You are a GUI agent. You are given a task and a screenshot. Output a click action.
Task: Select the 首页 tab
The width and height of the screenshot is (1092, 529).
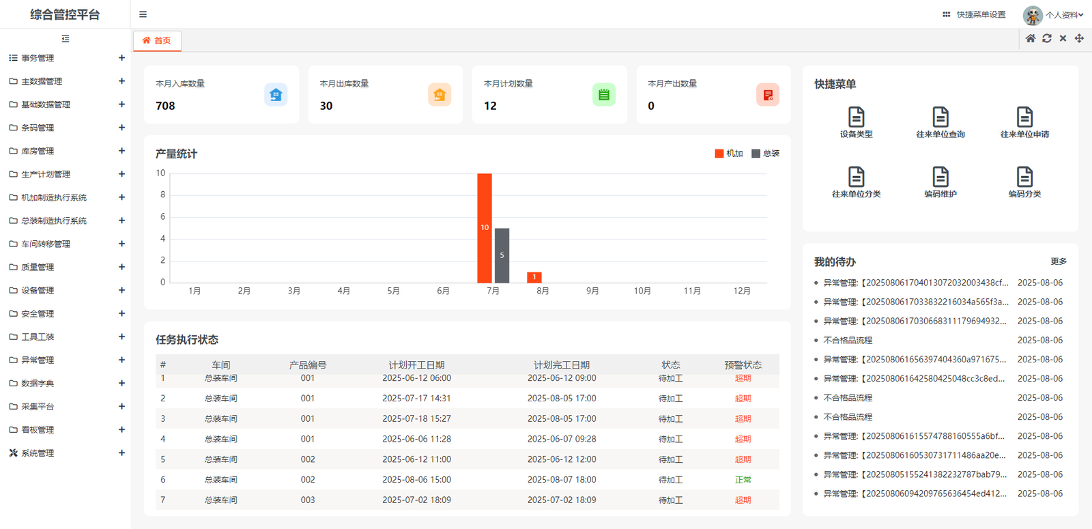(x=157, y=41)
